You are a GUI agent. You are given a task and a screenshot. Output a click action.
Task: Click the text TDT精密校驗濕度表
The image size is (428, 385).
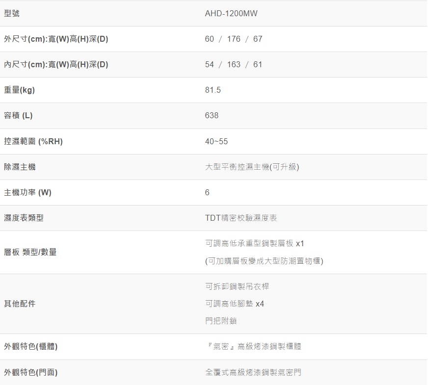(241, 218)
